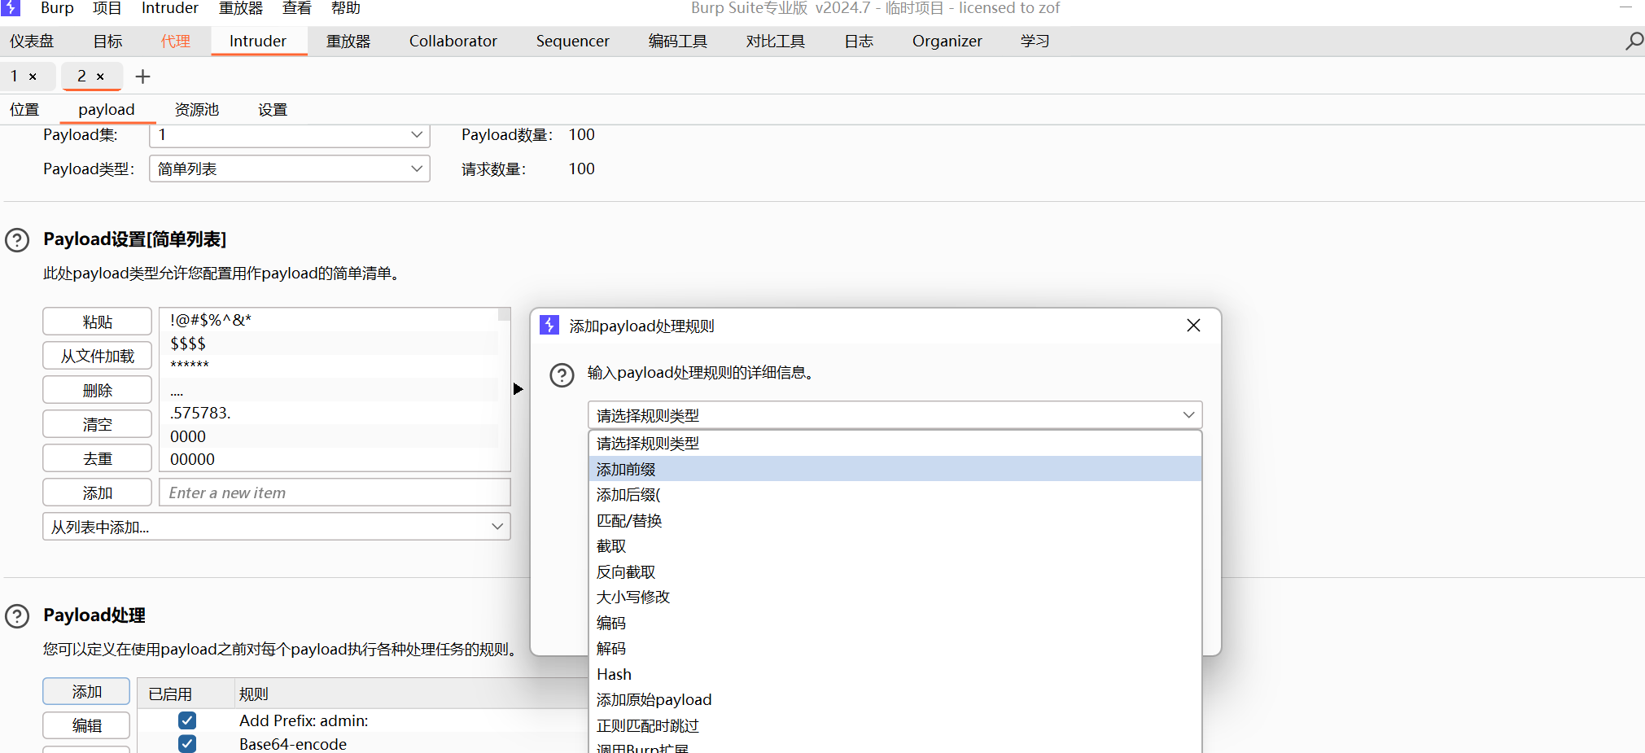The image size is (1645, 753).
Task: Select 添加前缀 rule type
Action: pyautogui.click(x=895, y=469)
